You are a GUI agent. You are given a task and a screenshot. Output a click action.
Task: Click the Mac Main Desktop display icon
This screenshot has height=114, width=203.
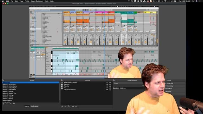[62, 90]
